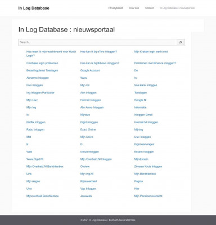Viewport: 216px width, 225px height.
Task: Go to the Over ons page
Action: coord(134,8)
